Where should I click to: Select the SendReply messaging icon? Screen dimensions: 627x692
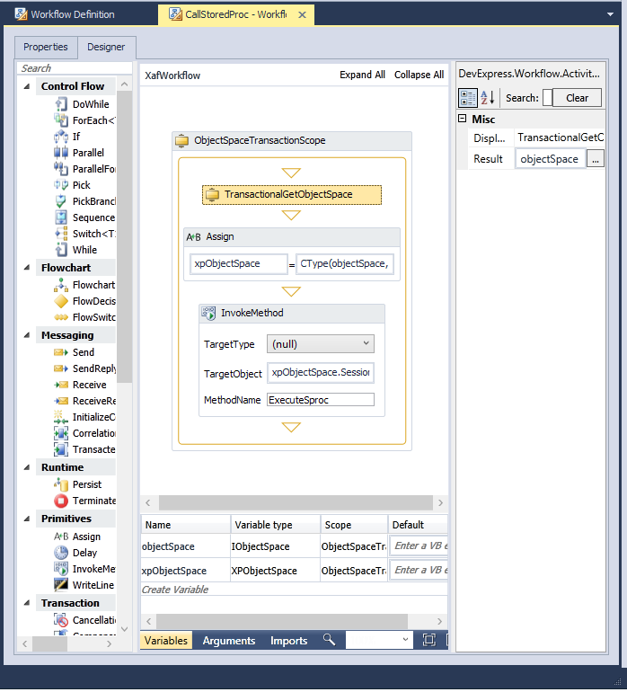click(x=61, y=368)
